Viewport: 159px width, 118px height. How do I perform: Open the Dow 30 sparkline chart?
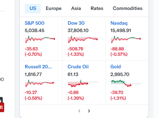83,39
